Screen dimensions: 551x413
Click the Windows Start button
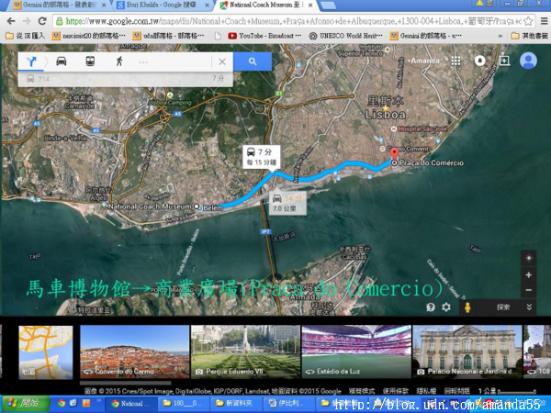point(21,403)
